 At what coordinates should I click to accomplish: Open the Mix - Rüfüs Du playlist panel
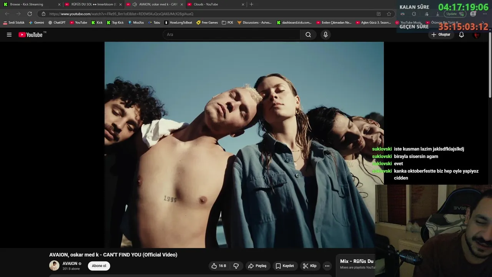pyautogui.click(x=356, y=264)
